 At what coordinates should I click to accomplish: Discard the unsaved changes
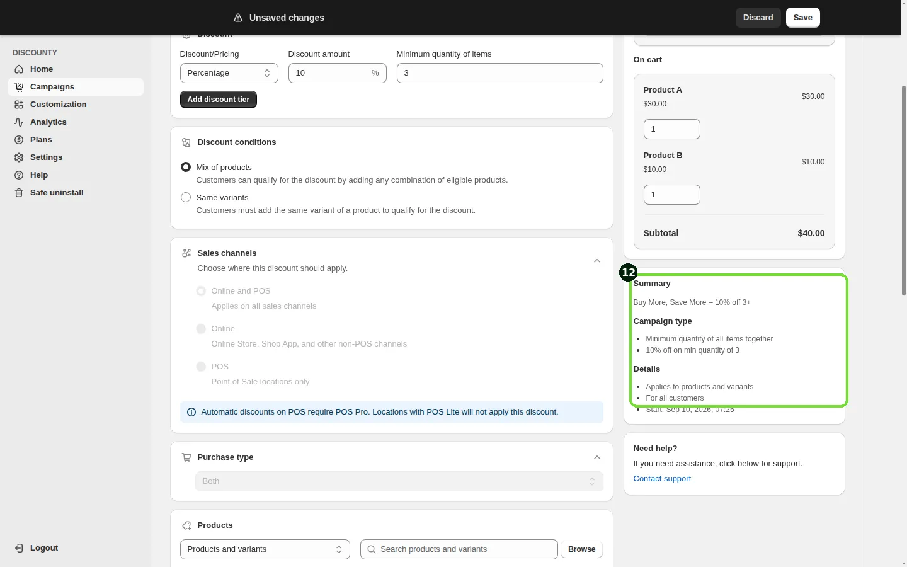[x=758, y=18]
